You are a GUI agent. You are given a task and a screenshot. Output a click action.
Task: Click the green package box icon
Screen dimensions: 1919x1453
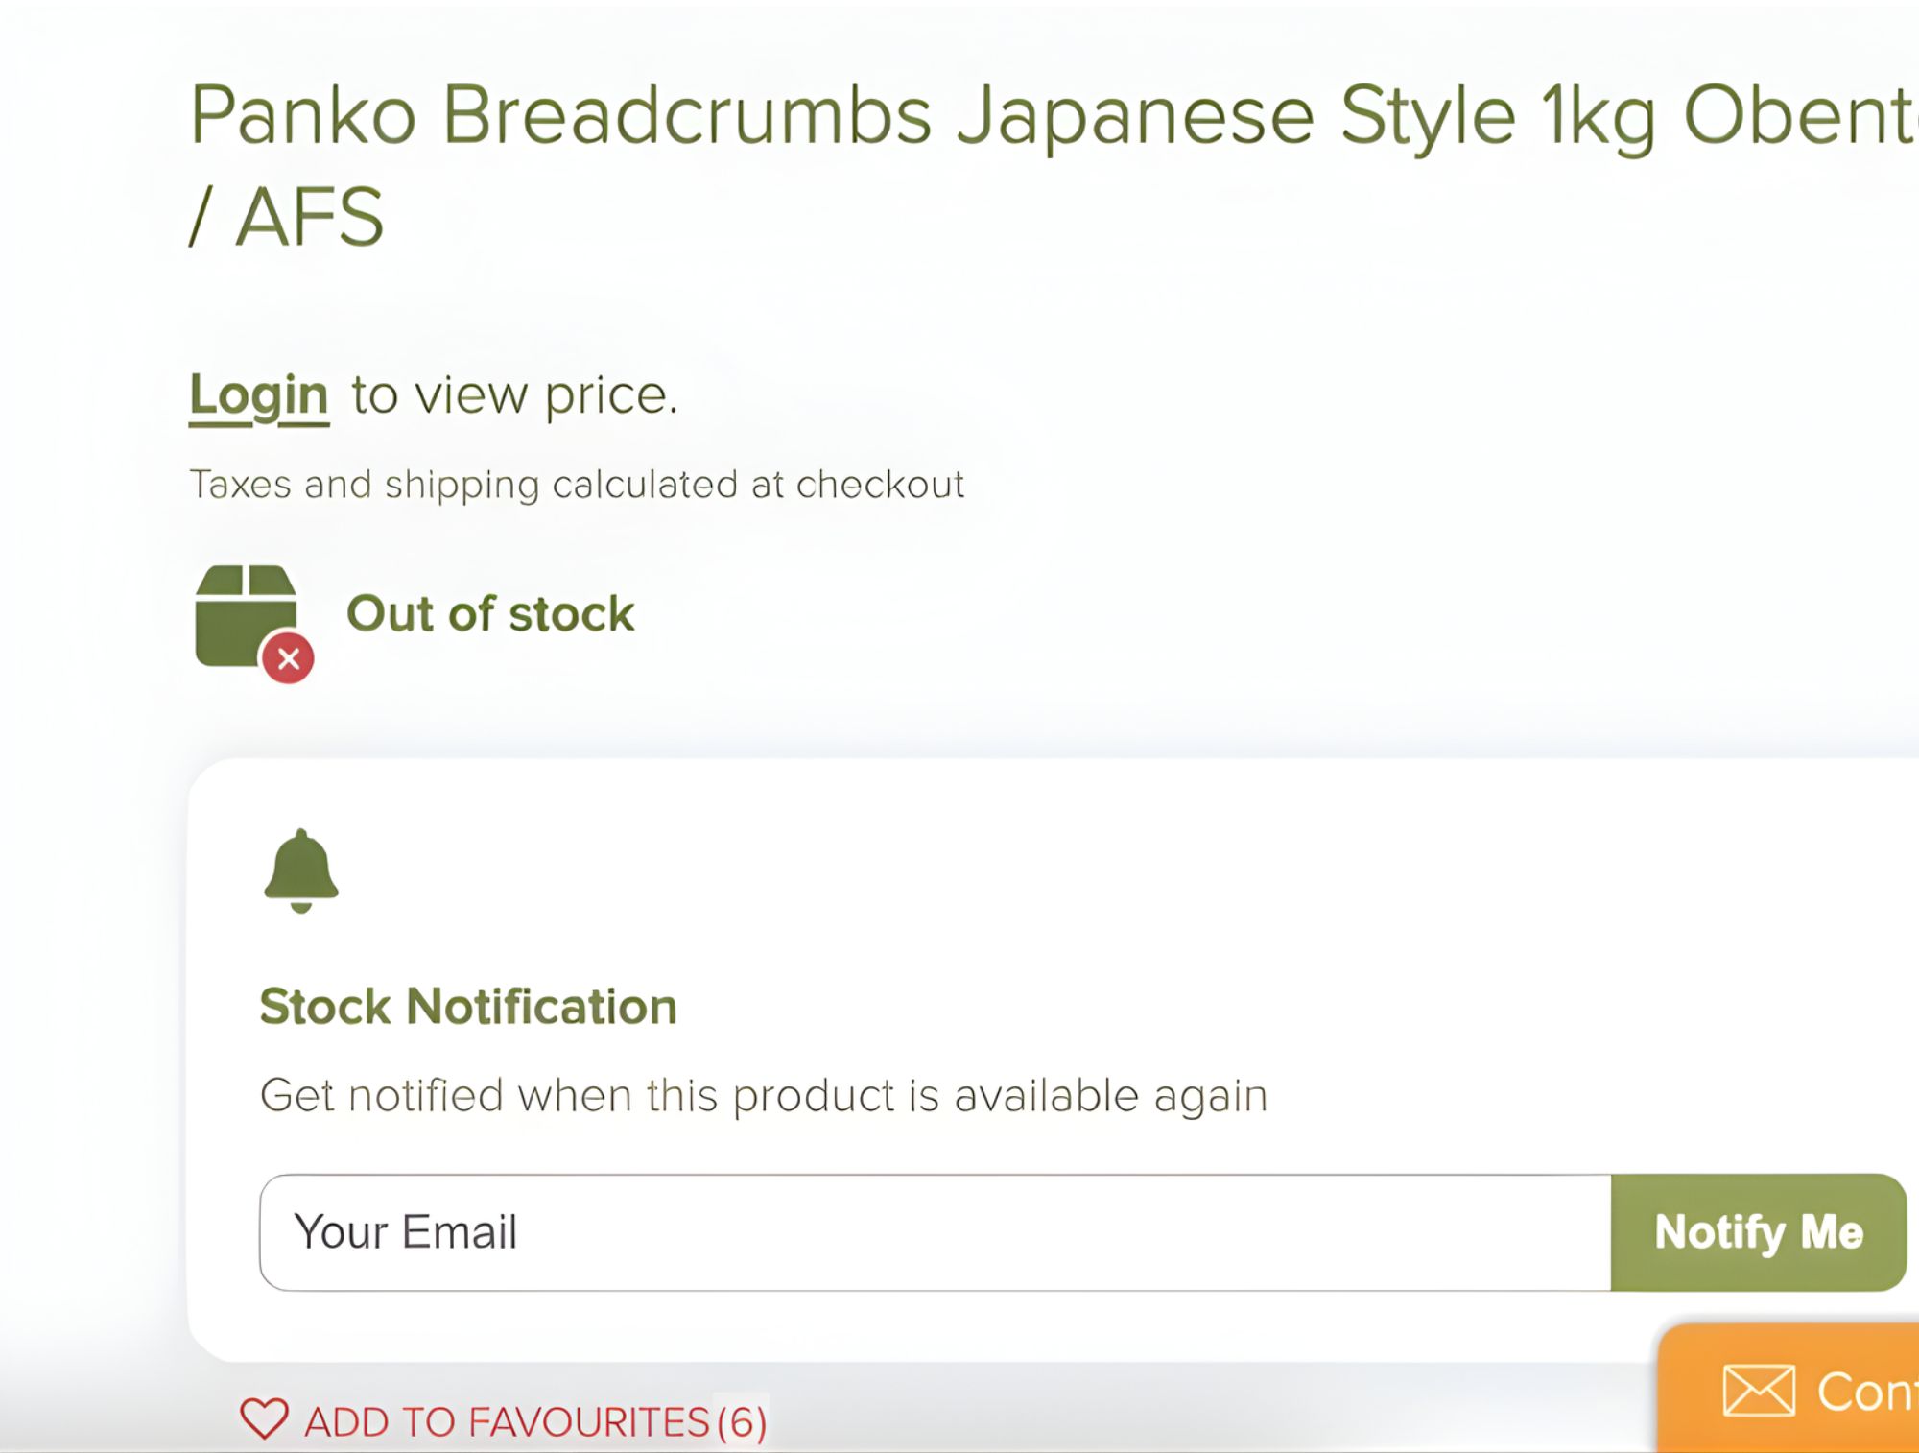[244, 614]
